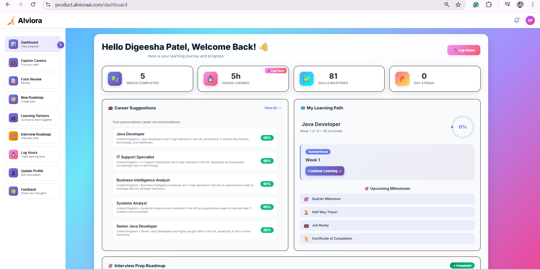Click the 99% match badge

pos(267,138)
